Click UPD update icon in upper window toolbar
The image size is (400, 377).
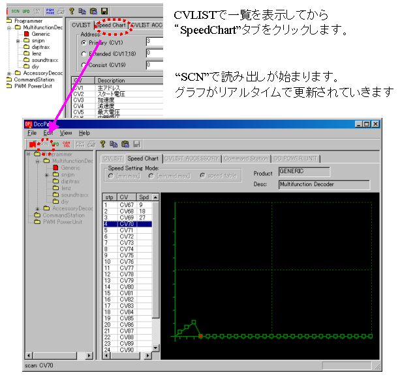tap(26, 11)
